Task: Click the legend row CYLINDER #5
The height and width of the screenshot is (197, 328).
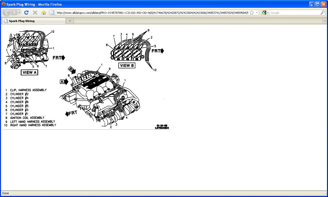Action: pyautogui.click(x=17, y=106)
